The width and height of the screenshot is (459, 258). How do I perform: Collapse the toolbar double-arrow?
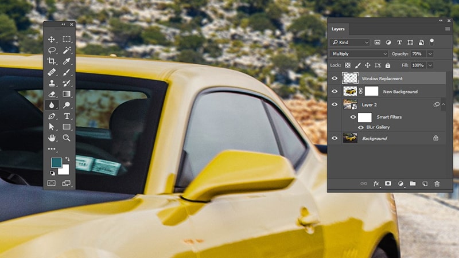pyautogui.click(x=63, y=24)
